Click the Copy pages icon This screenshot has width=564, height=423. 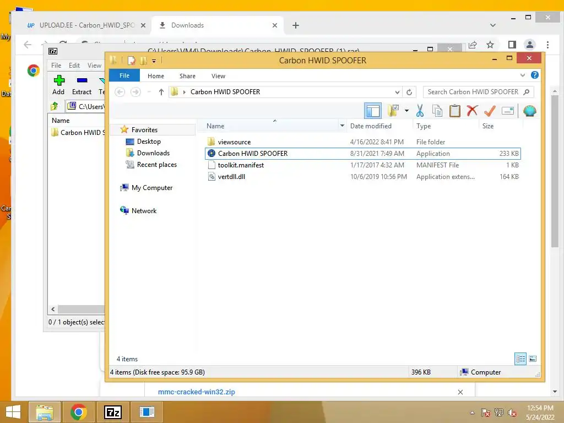[x=437, y=111]
